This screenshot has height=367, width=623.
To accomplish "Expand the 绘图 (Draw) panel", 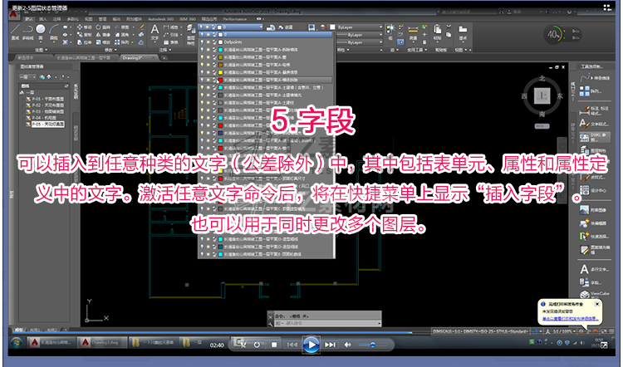I will (41, 50).
